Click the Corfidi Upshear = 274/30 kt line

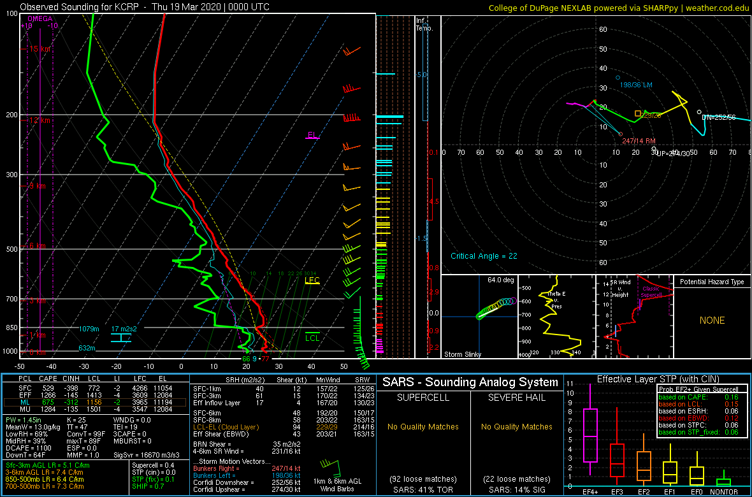tap(246, 490)
